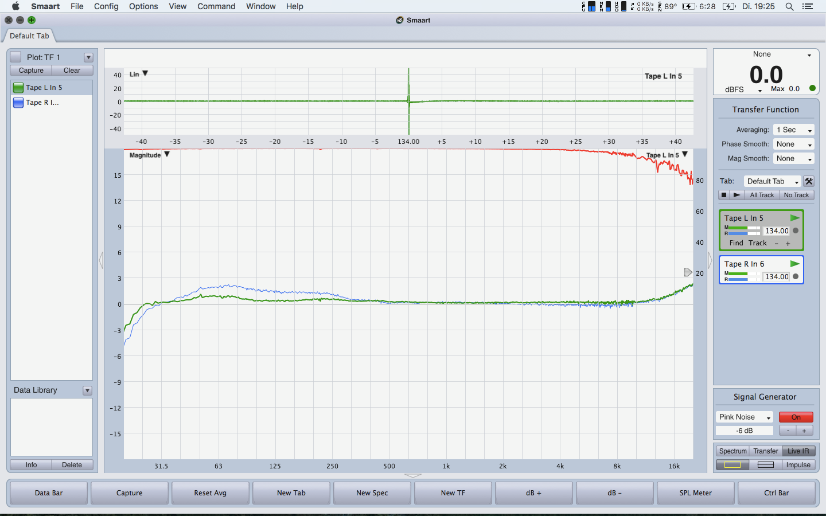Screen dimensions: 826x516
Task: Toggle Live IR display
Action: [798, 451]
